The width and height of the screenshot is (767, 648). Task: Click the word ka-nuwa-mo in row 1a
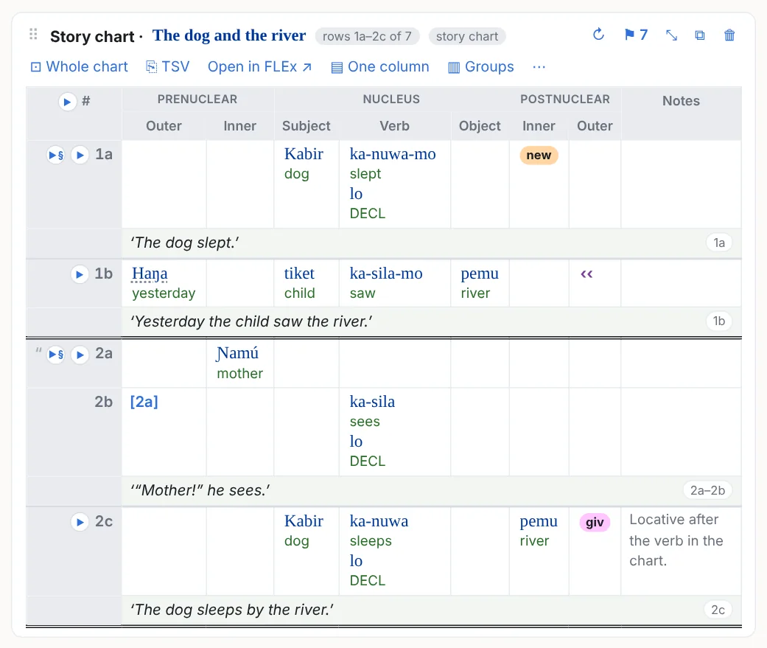click(x=393, y=154)
